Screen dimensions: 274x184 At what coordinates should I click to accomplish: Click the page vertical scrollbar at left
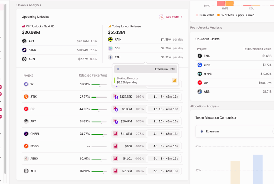tap(5, 89)
